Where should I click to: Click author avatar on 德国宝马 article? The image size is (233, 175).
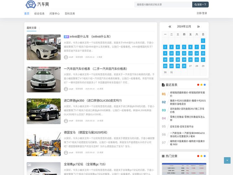click(x=66, y=153)
